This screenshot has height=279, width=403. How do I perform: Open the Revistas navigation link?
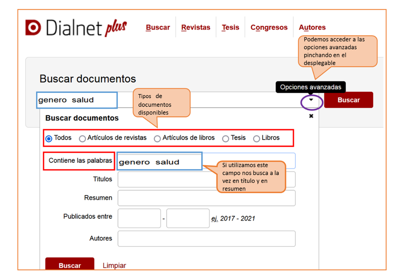196,27
